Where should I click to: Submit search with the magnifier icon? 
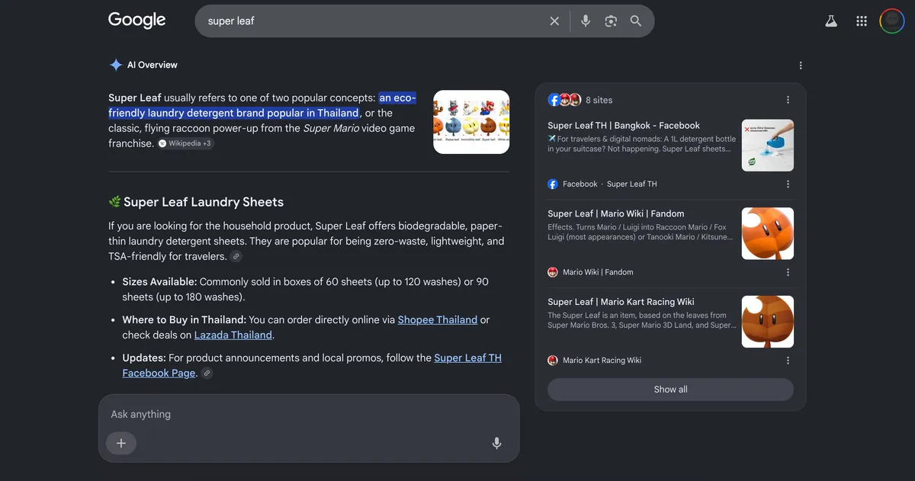pyautogui.click(x=636, y=21)
